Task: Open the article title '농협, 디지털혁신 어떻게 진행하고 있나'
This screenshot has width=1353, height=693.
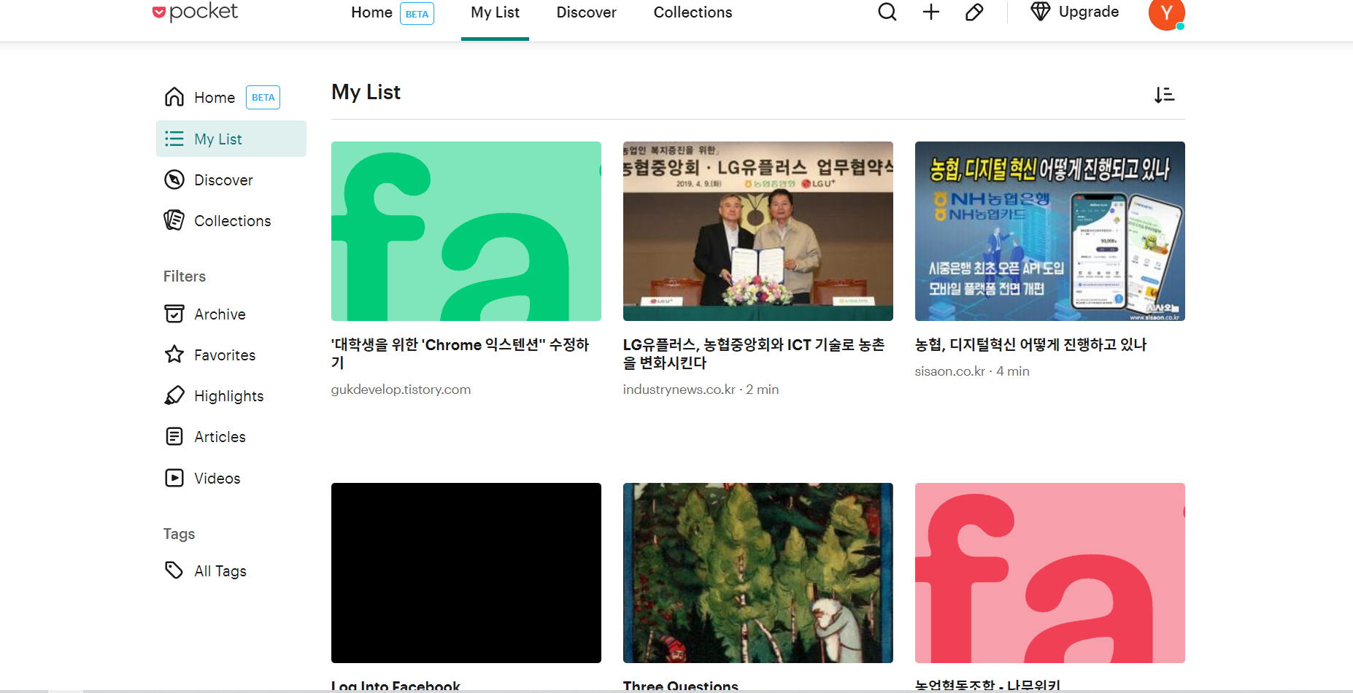Action: pyautogui.click(x=1030, y=345)
